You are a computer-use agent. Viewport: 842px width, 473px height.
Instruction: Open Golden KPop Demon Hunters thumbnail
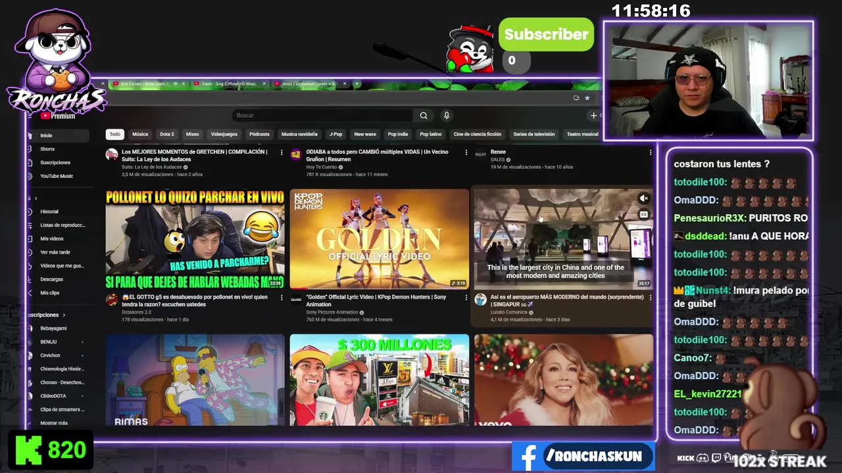(x=380, y=239)
